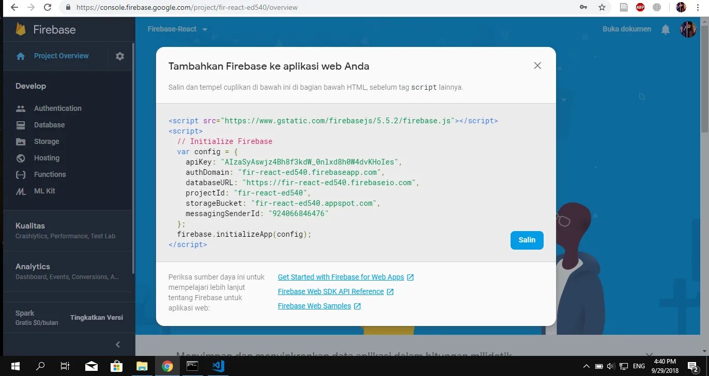Open terminal window on taskbar
709x376 pixels.
tap(192, 366)
